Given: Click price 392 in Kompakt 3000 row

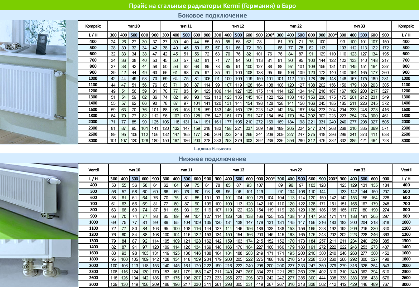Looking at the screenshot, I should [x=259, y=141].
